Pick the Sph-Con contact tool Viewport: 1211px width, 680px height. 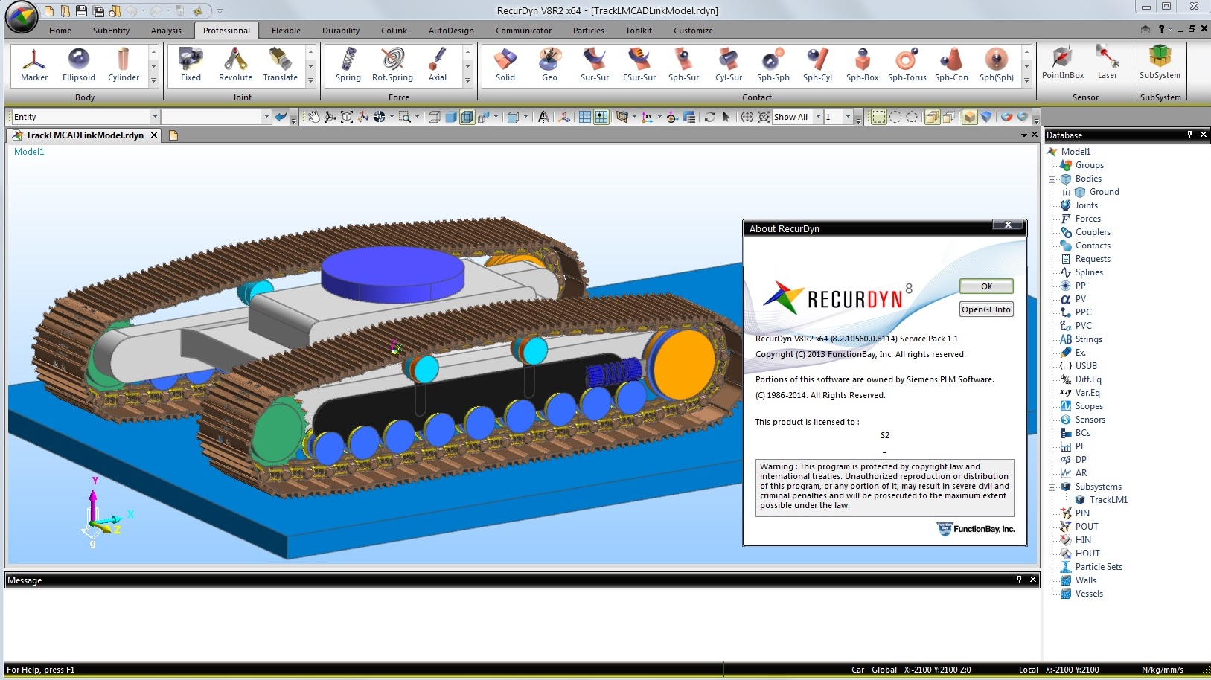point(951,65)
